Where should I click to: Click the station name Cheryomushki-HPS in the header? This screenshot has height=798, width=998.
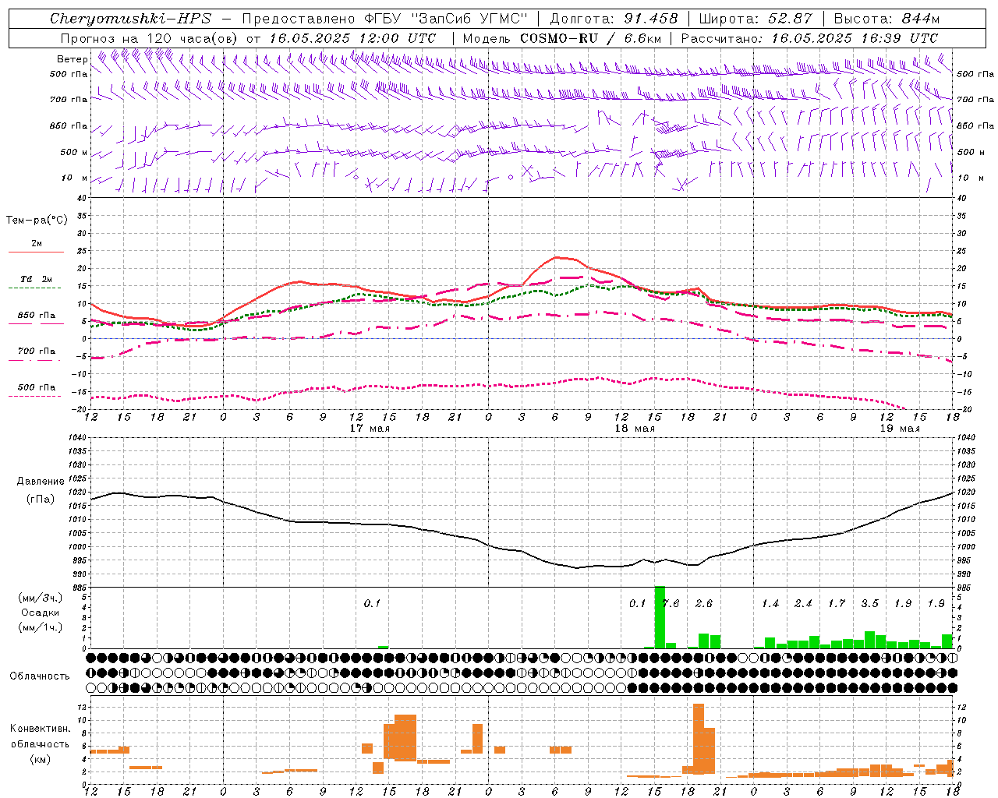(x=130, y=19)
